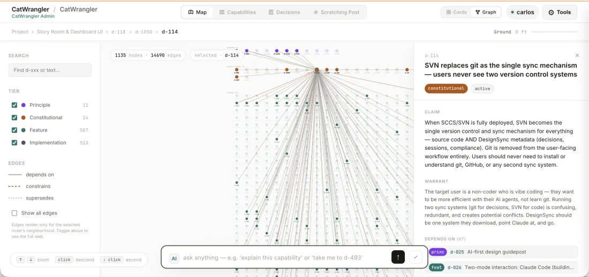The image size is (589, 277).
Task: Click the d-114 breadcrumb
Action: click(170, 32)
